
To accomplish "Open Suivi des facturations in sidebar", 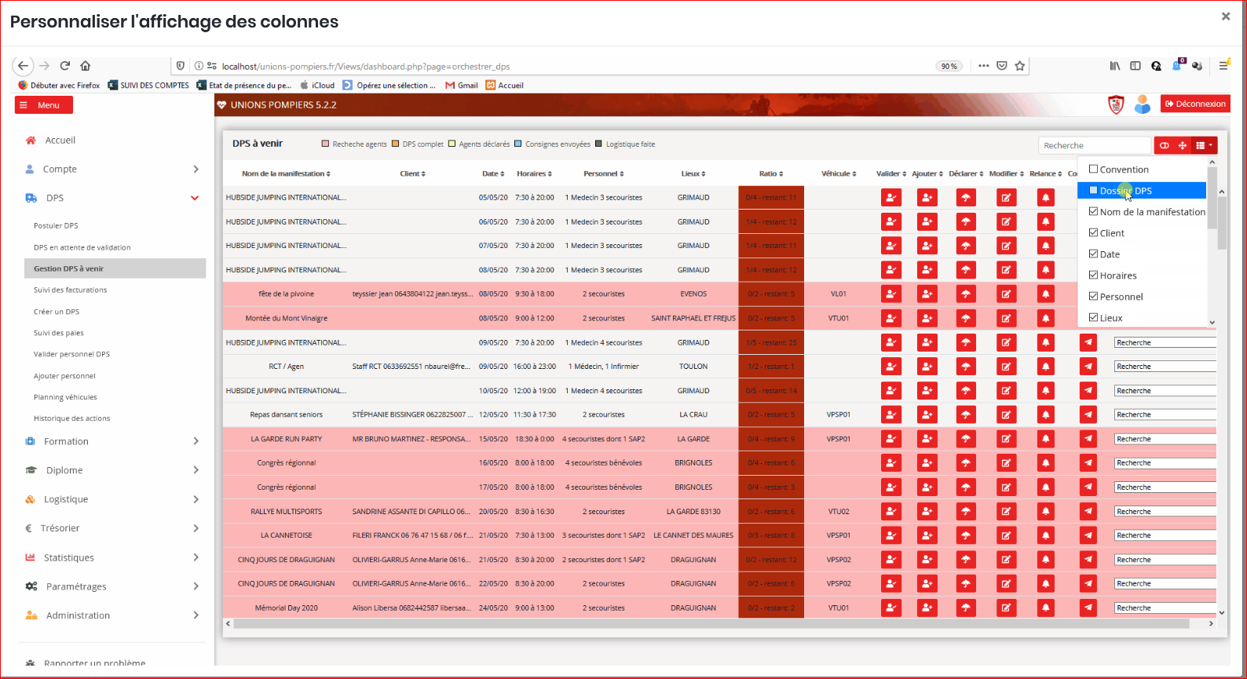I will tap(70, 290).
